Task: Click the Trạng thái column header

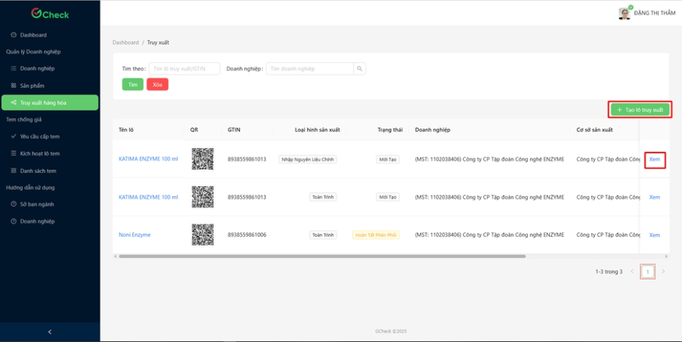Action: point(390,129)
